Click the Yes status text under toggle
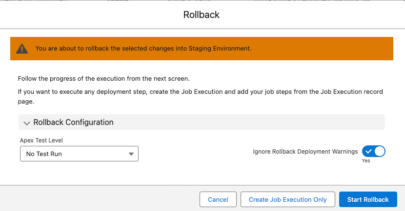405x211 pixels. pyautogui.click(x=366, y=161)
